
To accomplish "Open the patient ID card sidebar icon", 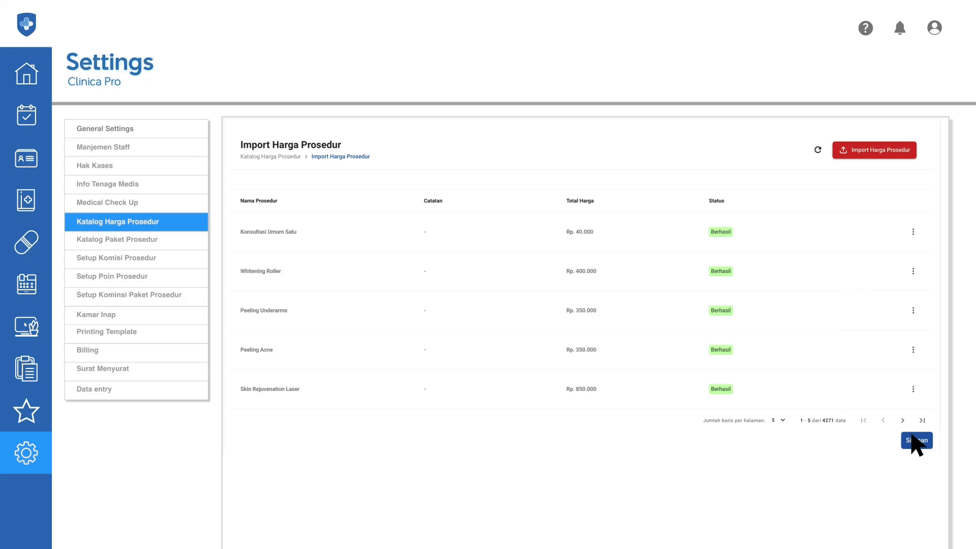I will point(26,158).
